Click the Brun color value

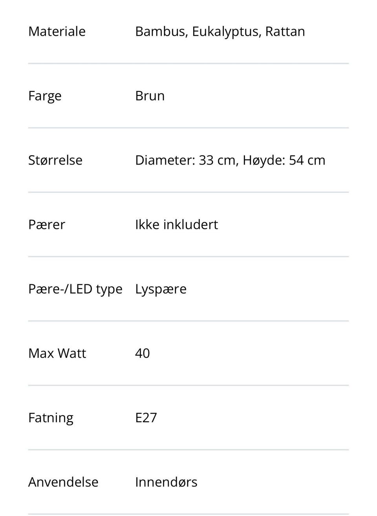[x=150, y=96]
